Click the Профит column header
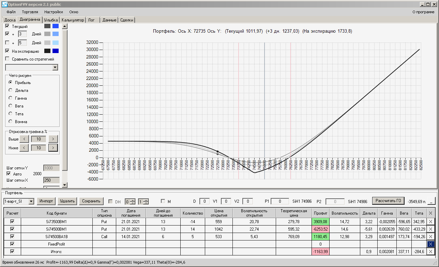This screenshot has width=439, height=267. pos(321,213)
